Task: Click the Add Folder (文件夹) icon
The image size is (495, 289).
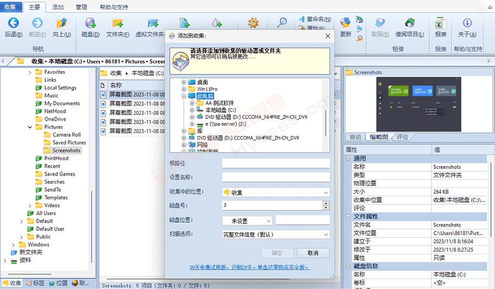Action: [117, 23]
